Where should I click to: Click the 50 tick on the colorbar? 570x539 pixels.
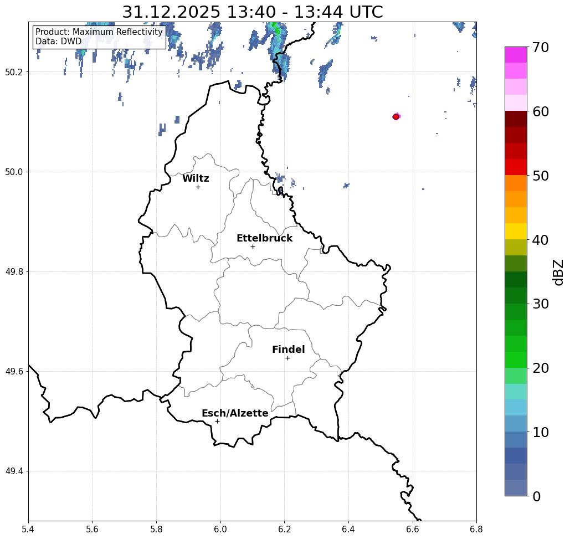(540, 176)
